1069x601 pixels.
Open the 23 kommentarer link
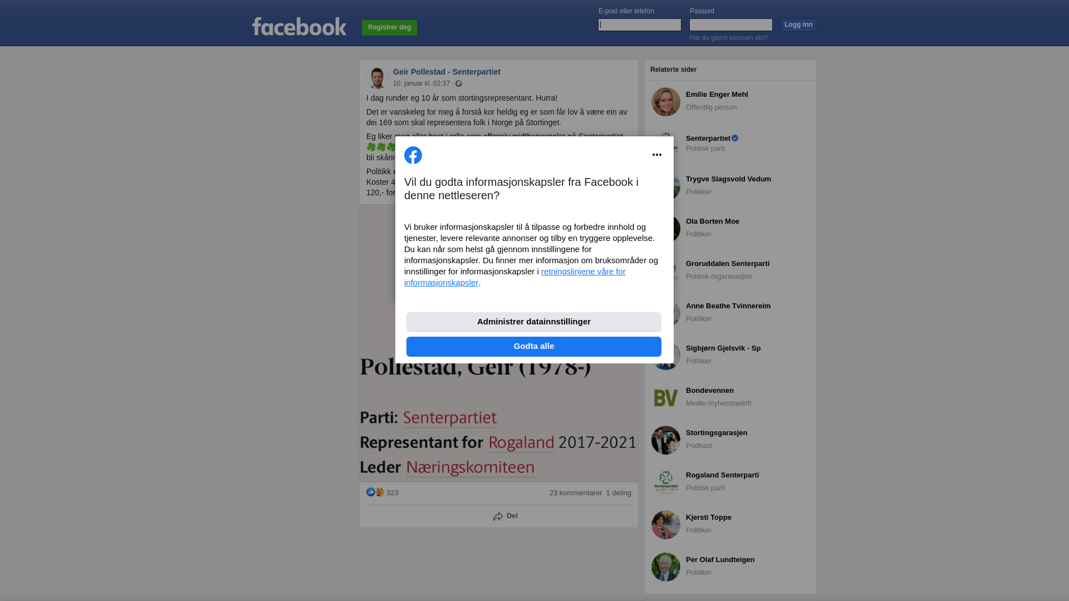pyautogui.click(x=576, y=493)
